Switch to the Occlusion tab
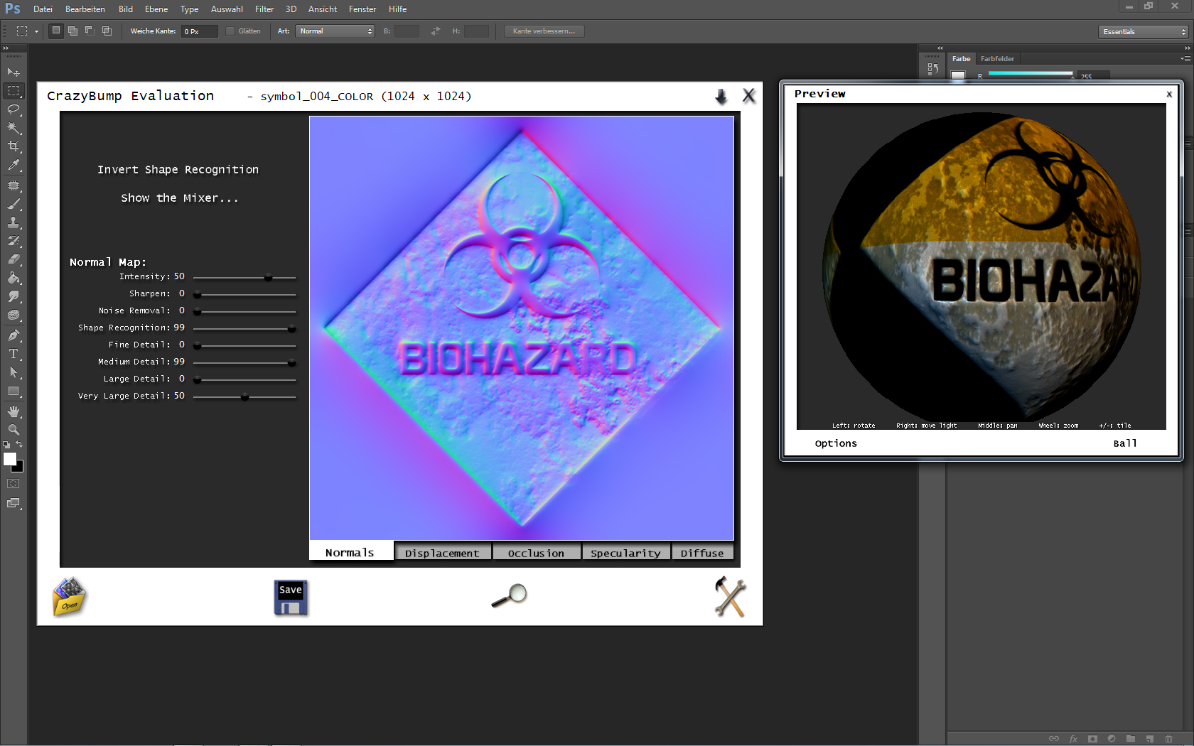The width and height of the screenshot is (1194, 746). [537, 553]
